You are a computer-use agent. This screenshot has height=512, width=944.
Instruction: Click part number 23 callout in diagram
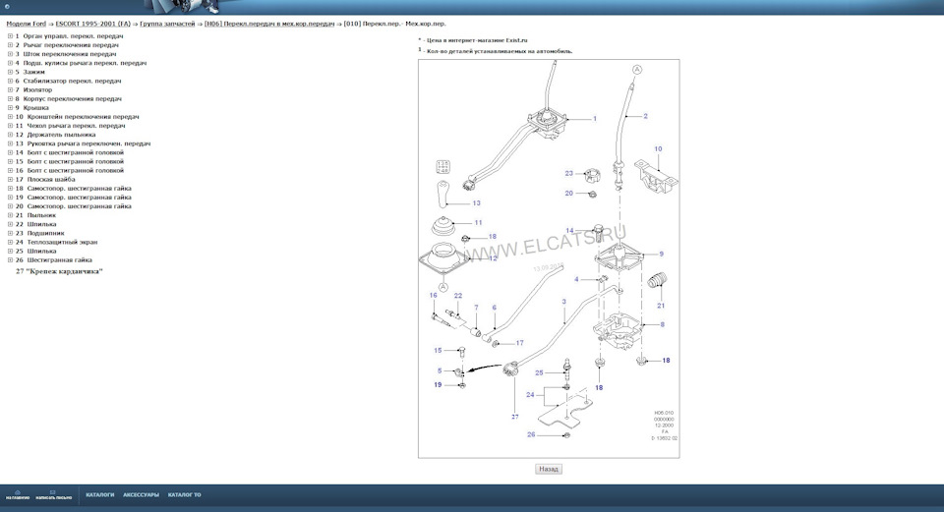click(x=569, y=173)
